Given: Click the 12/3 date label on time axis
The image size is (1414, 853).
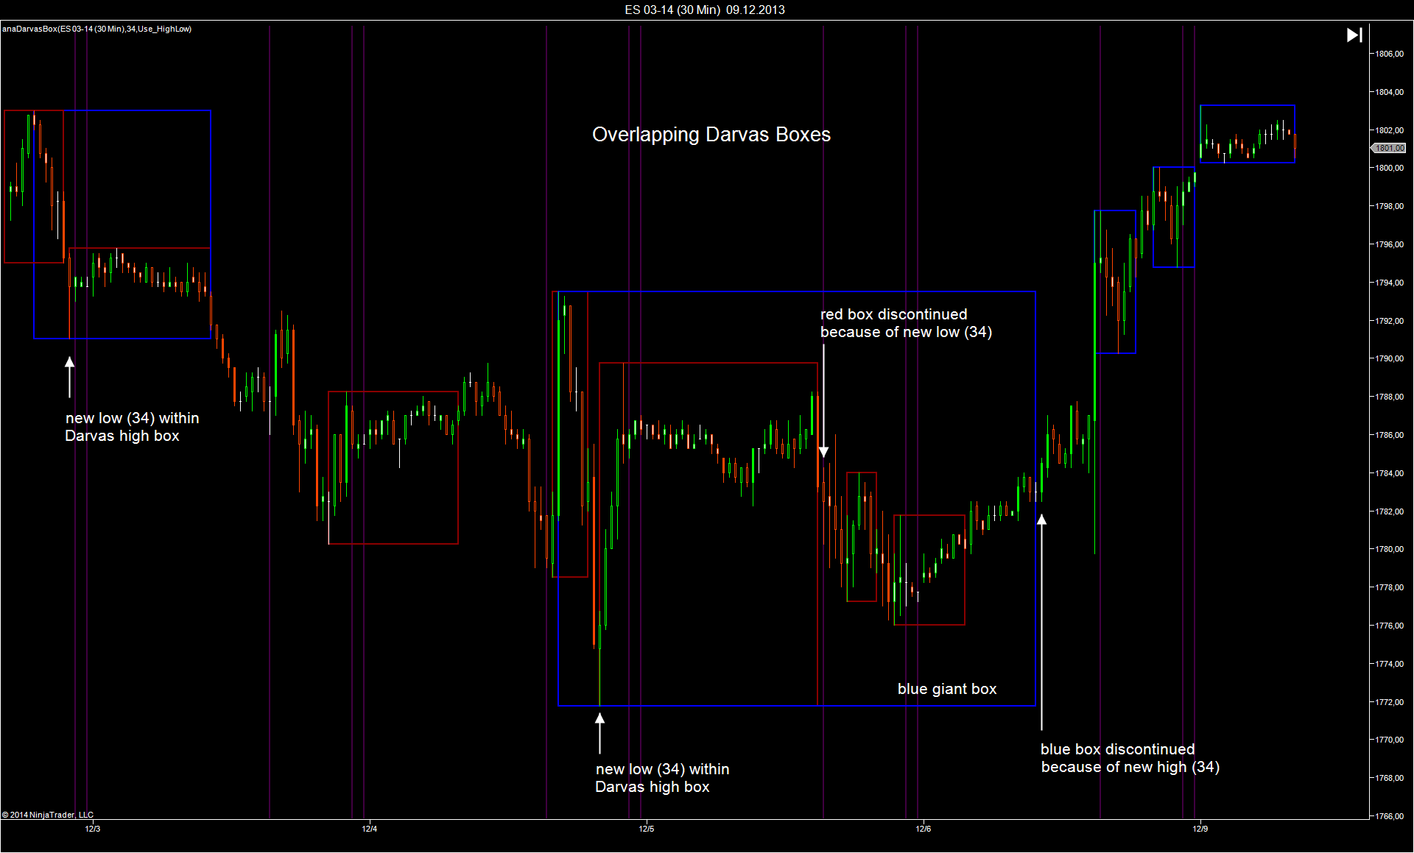Looking at the screenshot, I should pos(93,829).
